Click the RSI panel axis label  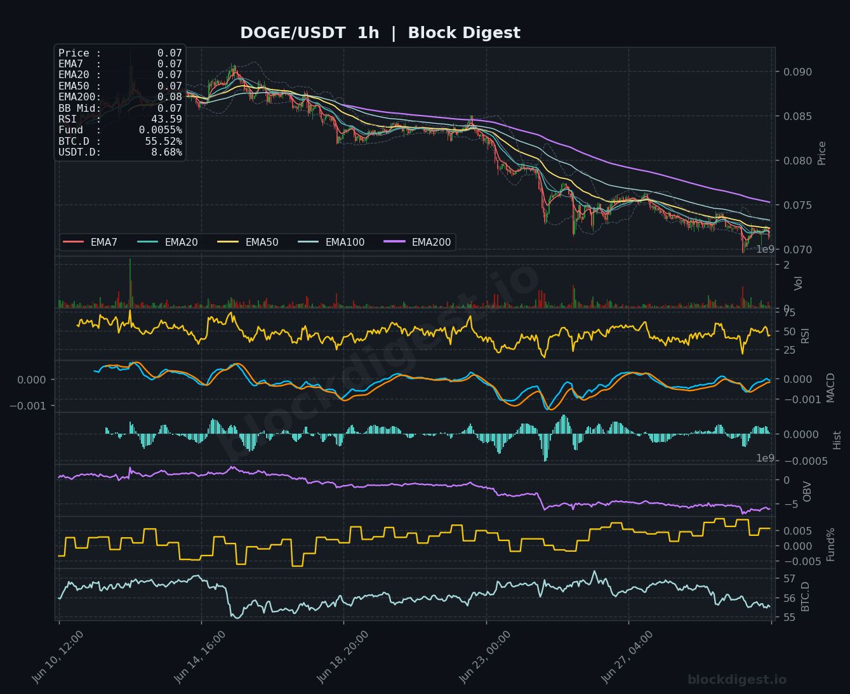(x=806, y=335)
